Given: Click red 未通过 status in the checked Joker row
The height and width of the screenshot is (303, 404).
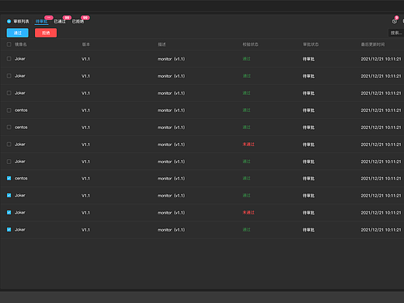Looking at the screenshot, I should [x=249, y=212].
